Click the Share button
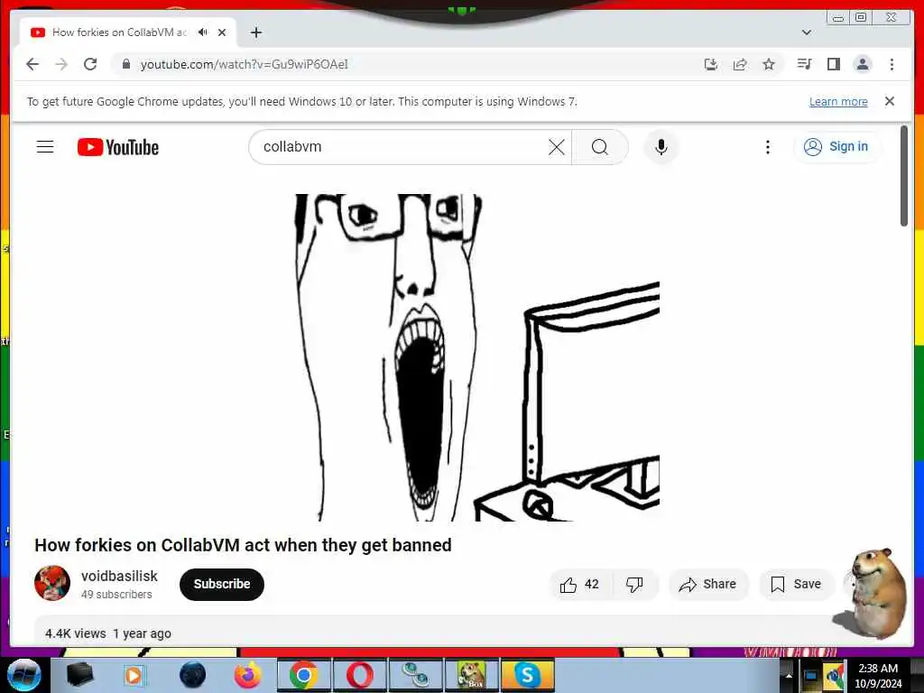 (x=708, y=584)
